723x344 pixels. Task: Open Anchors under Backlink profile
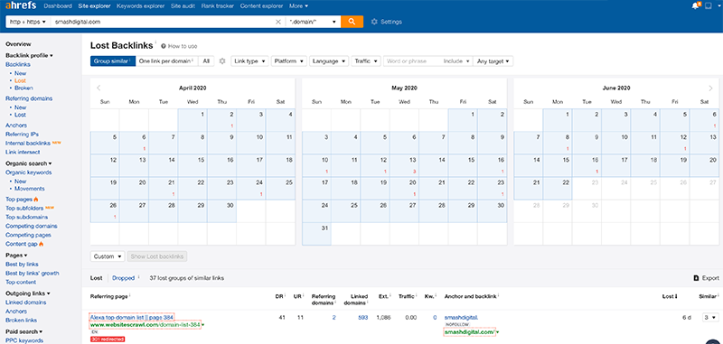[x=16, y=126]
